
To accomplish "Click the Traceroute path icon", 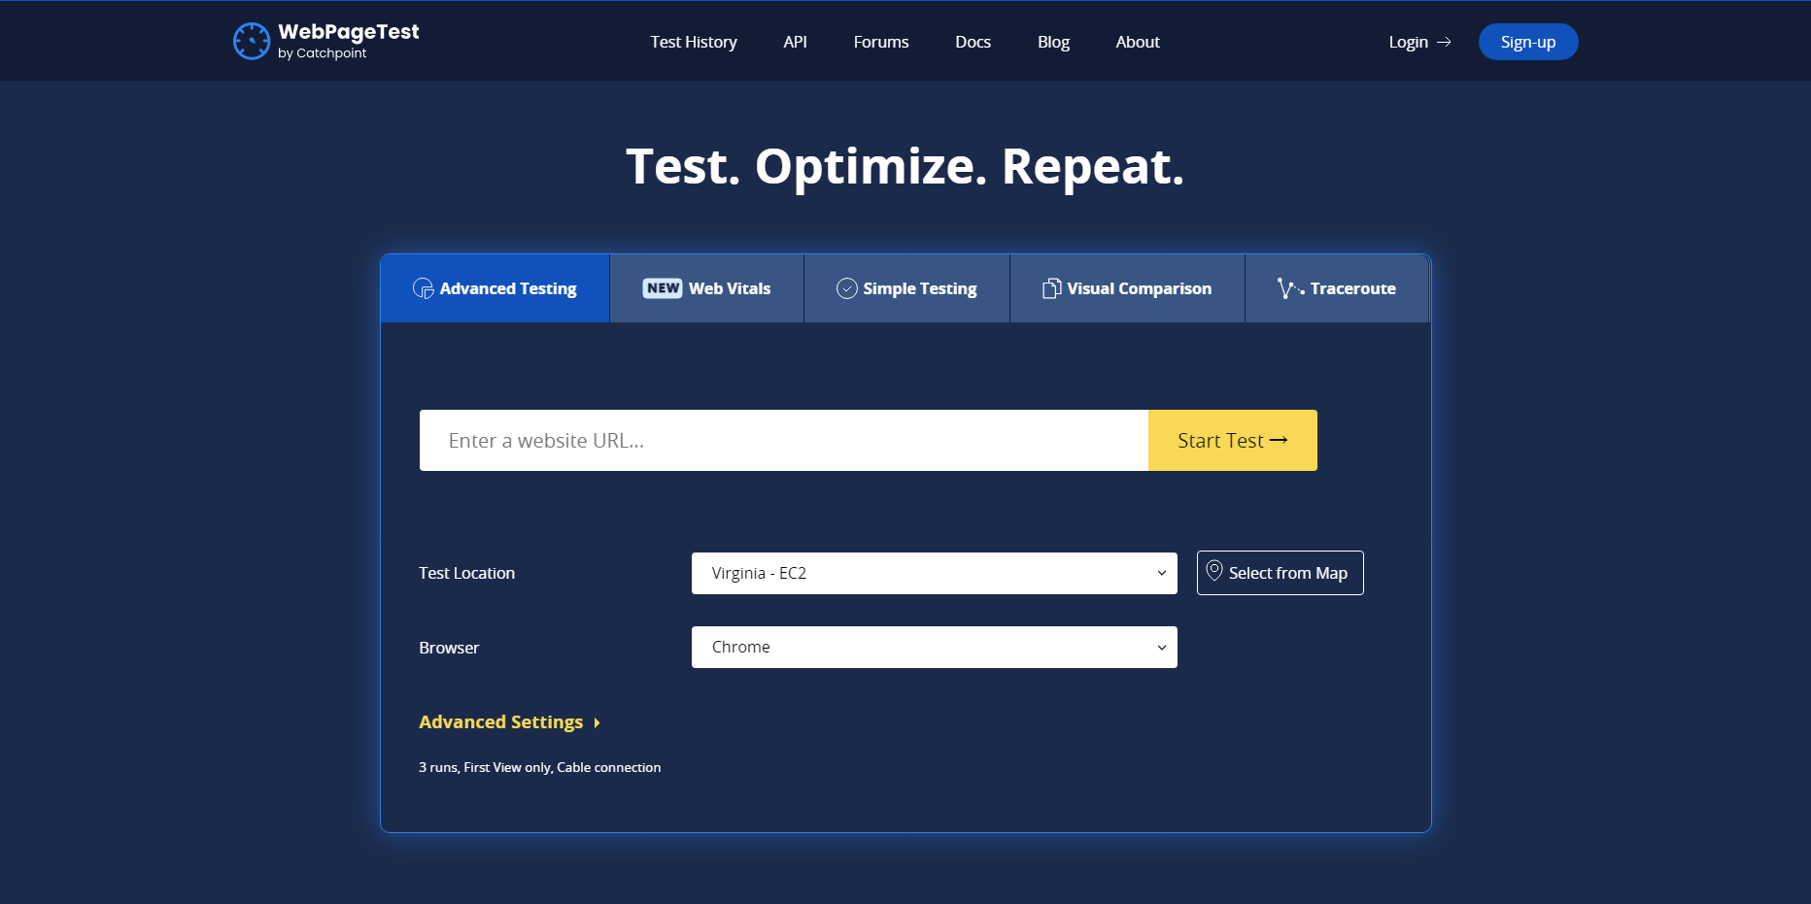I will [1289, 288].
